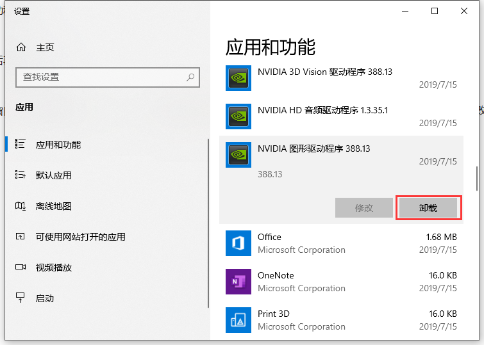Click the Home (主页) house icon
Image resolution: width=484 pixels, height=345 pixels.
21,47
